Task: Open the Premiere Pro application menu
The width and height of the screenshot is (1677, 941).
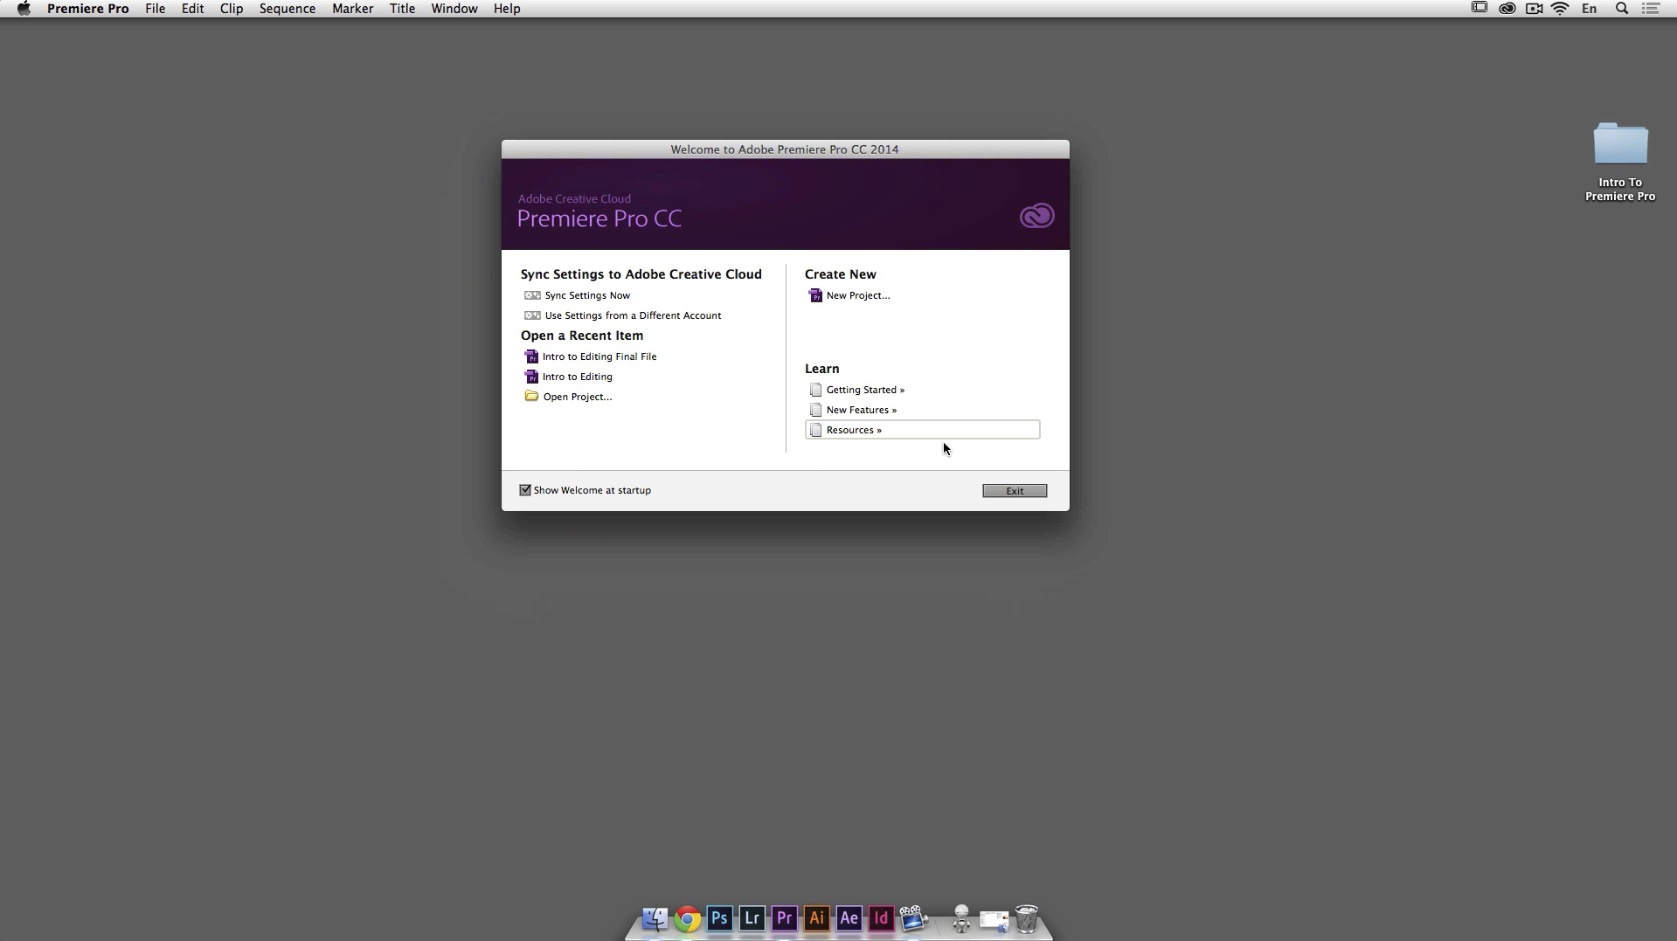Action: [x=88, y=9]
